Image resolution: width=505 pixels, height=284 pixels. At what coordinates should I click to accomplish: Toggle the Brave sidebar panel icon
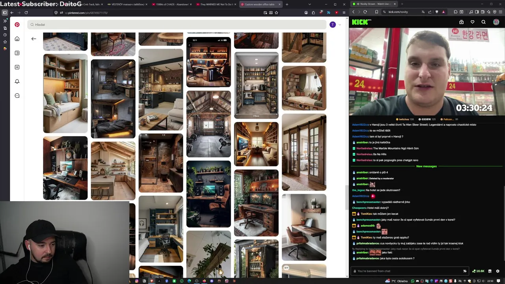[x=477, y=12]
